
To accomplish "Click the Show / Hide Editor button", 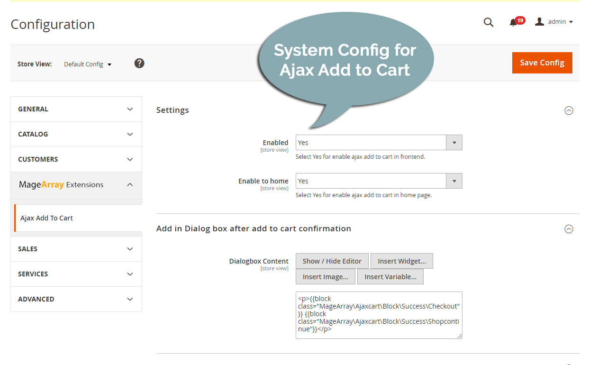I will 332,261.
